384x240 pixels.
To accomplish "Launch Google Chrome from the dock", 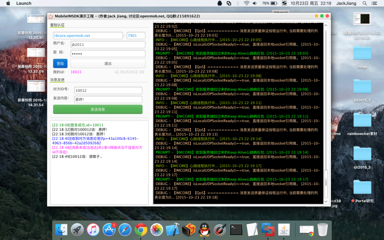I will coord(141,230).
